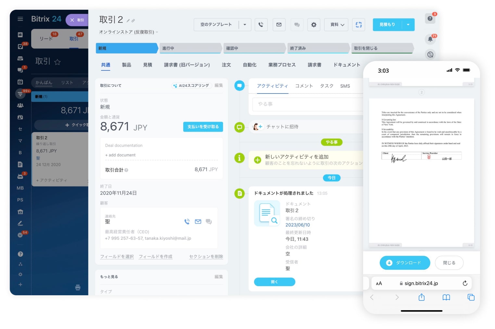Expand the 空のテンプレート dropdown arrow
Viewport: 495px width, 329px height.
tap(245, 25)
